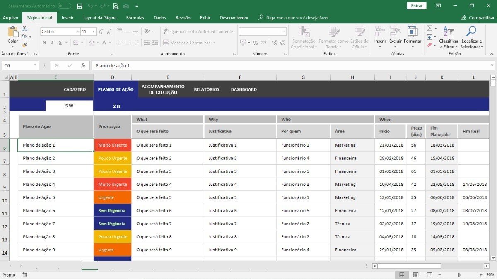
Task: Switch to the DASHBOARD sheet navigation tab
Action: (x=244, y=89)
